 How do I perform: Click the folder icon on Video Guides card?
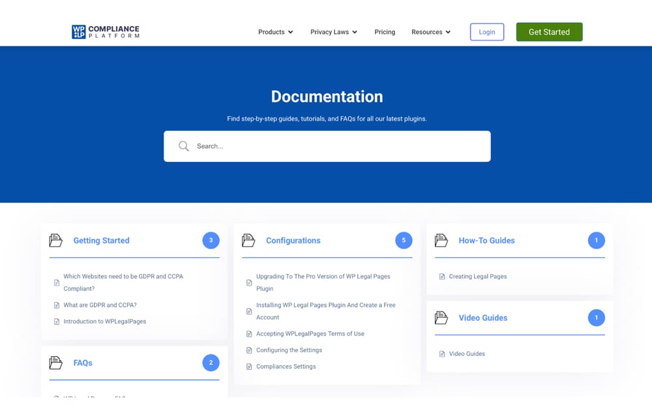[441, 318]
